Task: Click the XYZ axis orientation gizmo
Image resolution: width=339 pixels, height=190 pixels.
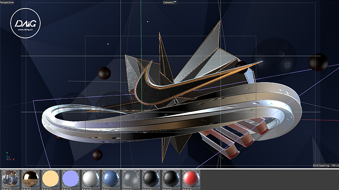Action: click(10, 156)
